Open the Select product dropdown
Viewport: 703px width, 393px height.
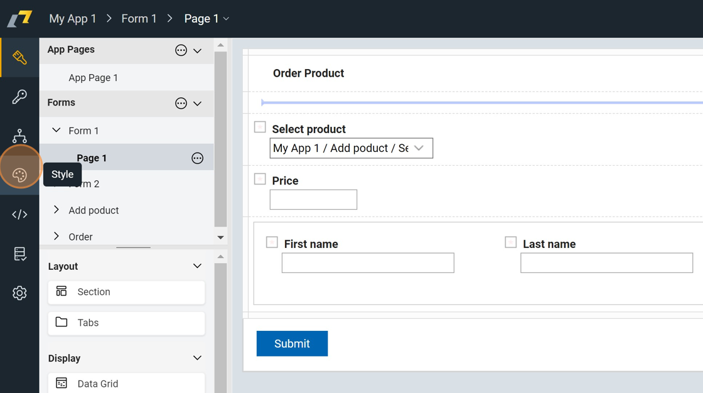pyautogui.click(x=351, y=148)
